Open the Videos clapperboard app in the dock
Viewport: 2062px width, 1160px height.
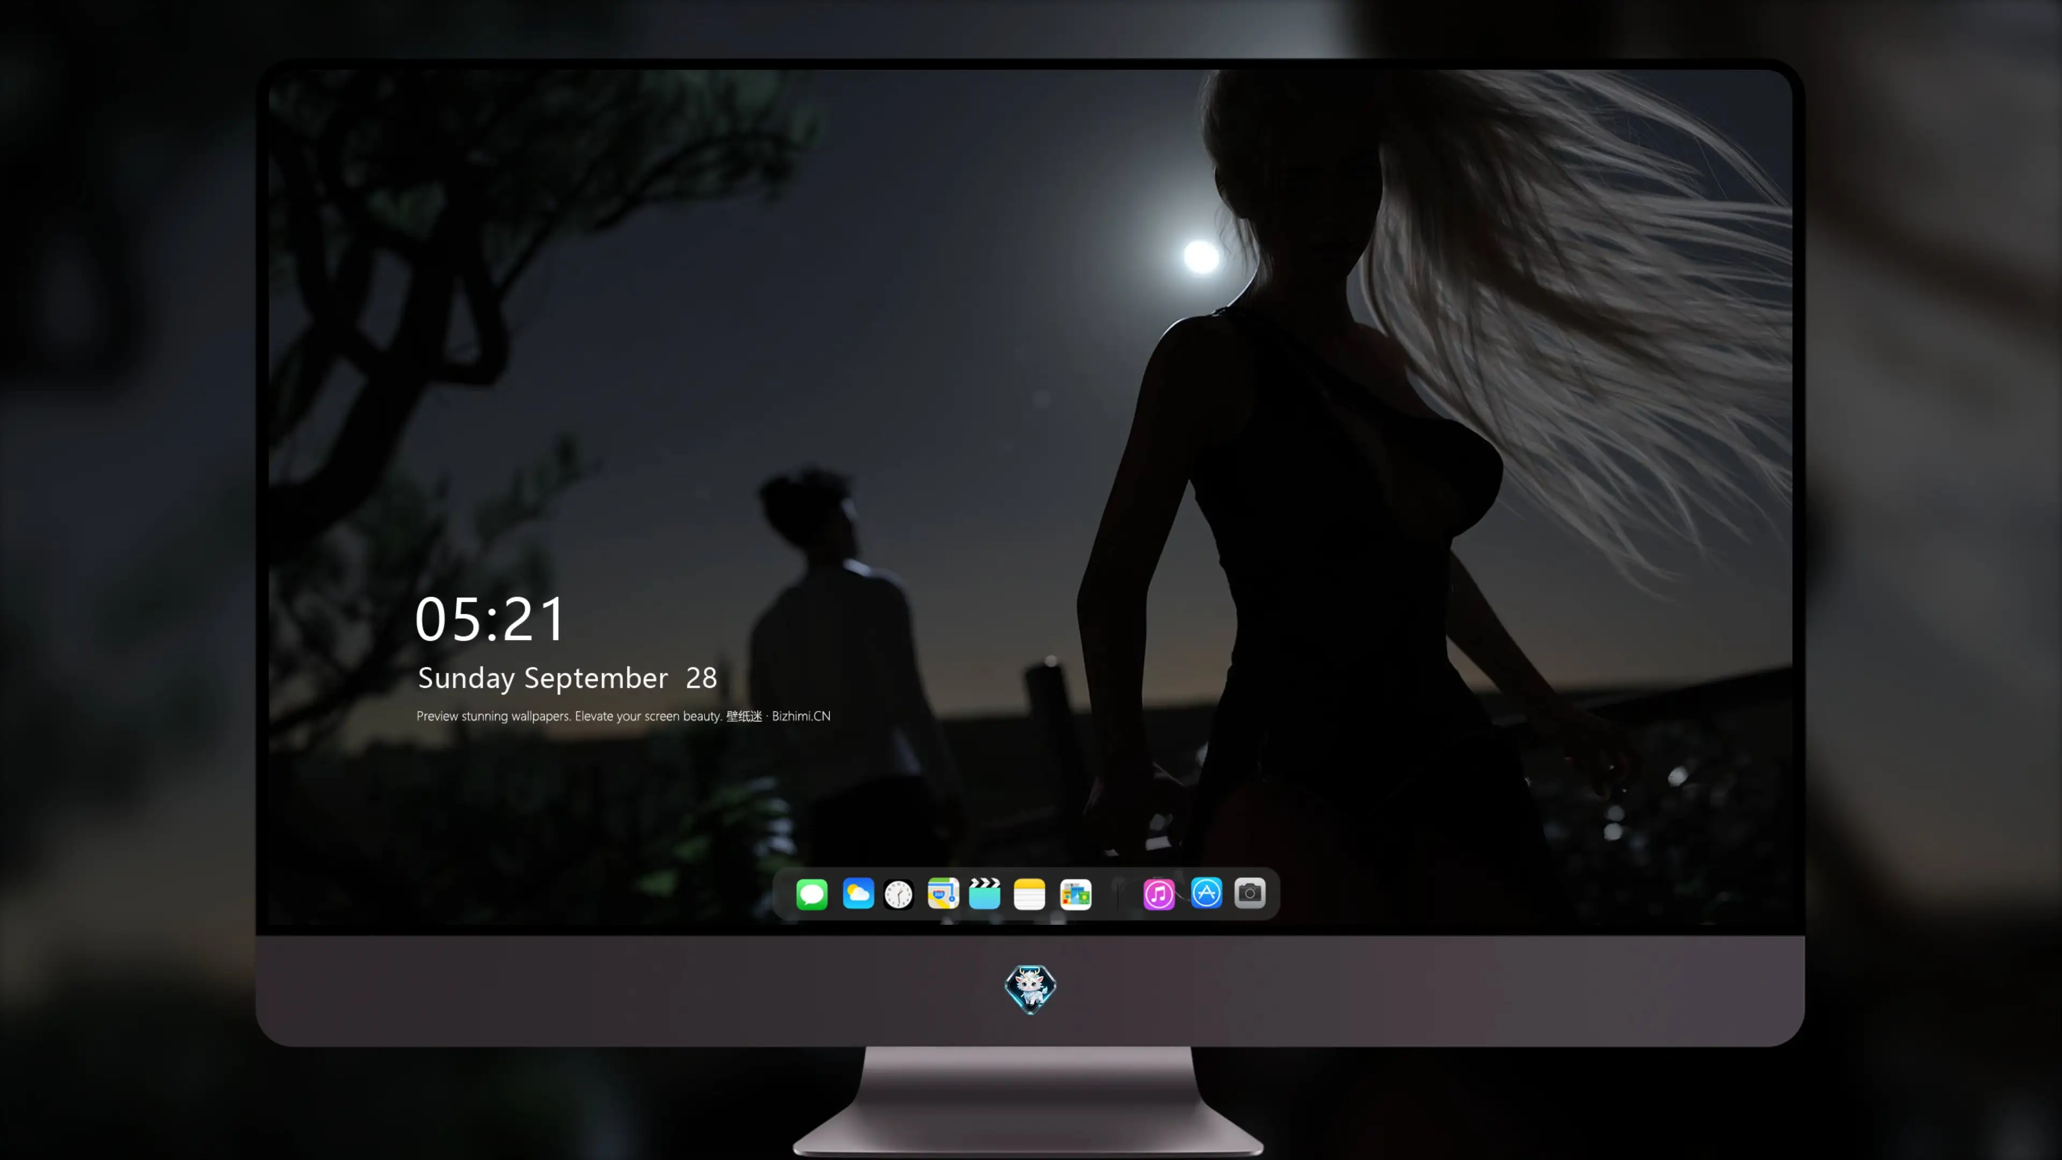985,894
